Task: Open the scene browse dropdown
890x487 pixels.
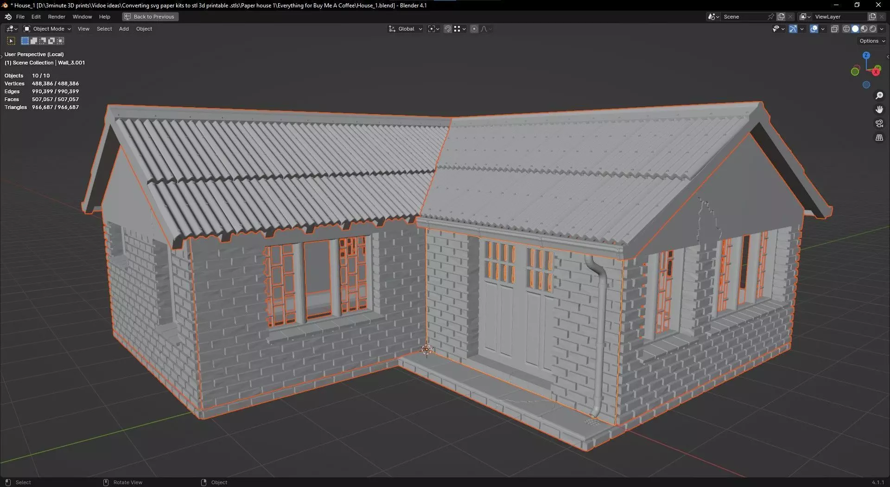Action: (714, 17)
